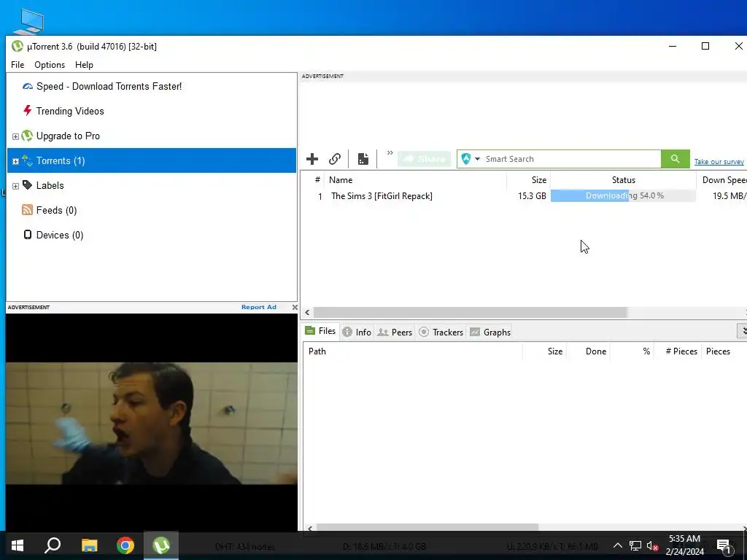Click Report Ad link
Screen dimensions: 747x560
[259, 307]
